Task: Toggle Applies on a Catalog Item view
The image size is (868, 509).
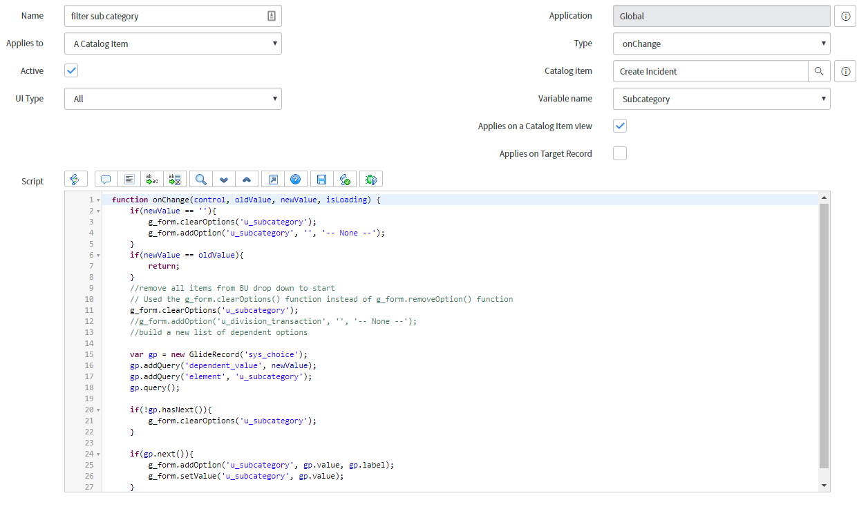Action: [620, 126]
